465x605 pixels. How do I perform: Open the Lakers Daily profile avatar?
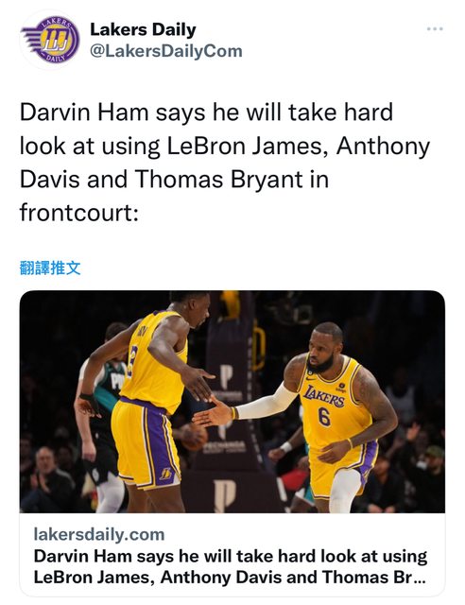[50, 40]
